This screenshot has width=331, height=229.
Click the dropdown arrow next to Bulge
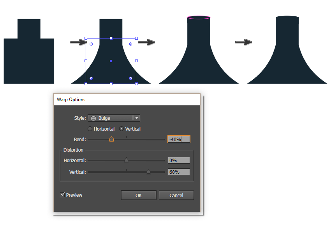click(x=136, y=118)
